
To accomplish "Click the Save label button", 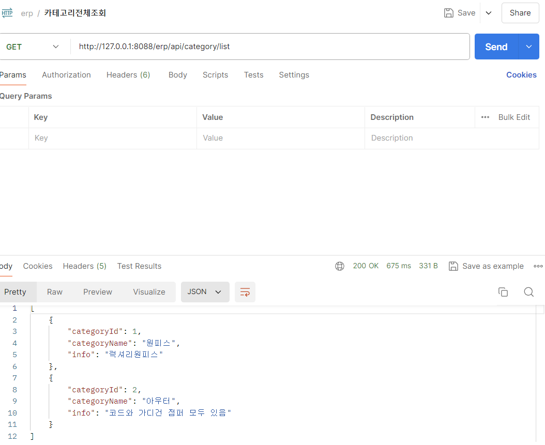I will (466, 13).
